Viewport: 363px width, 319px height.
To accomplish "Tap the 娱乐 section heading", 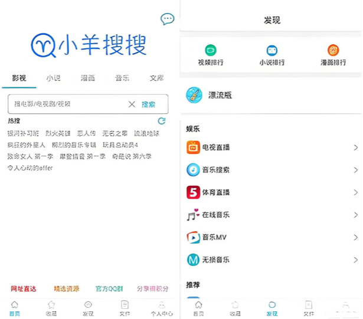I will pyautogui.click(x=193, y=129).
